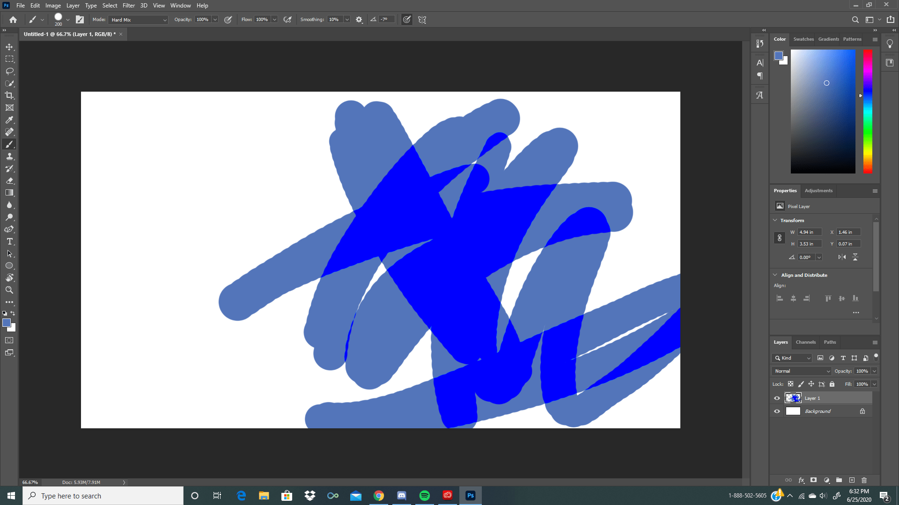Hide the Background layer
This screenshot has height=505, width=899.
tap(777, 411)
